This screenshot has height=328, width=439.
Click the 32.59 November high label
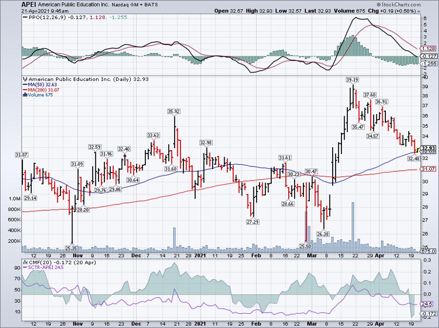pyautogui.click(x=95, y=147)
